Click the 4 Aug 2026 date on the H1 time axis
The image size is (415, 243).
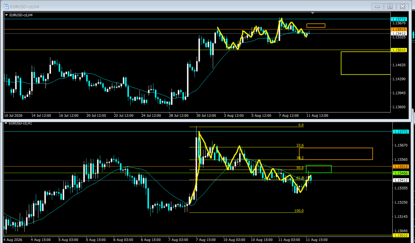(13, 240)
